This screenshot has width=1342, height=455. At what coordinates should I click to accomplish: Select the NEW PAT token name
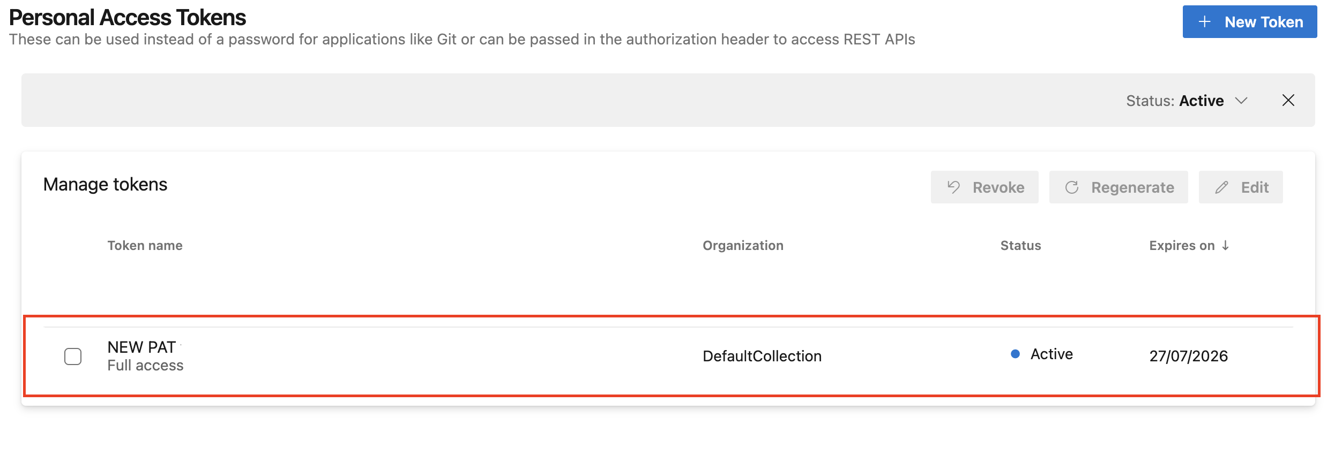(x=141, y=347)
